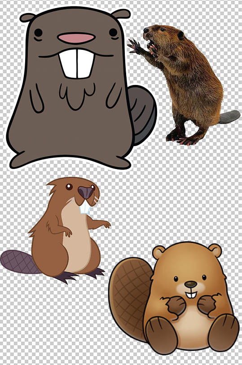This screenshot has height=365, width=242.
Task: Click the sitting beaver's small brown nose
Action: point(191,284)
